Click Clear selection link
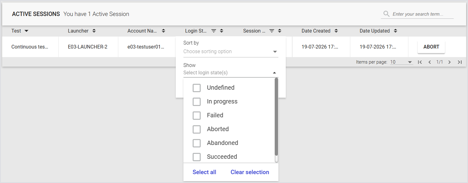Image resolution: width=468 pixels, height=183 pixels. pyautogui.click(x=250, y=172)
